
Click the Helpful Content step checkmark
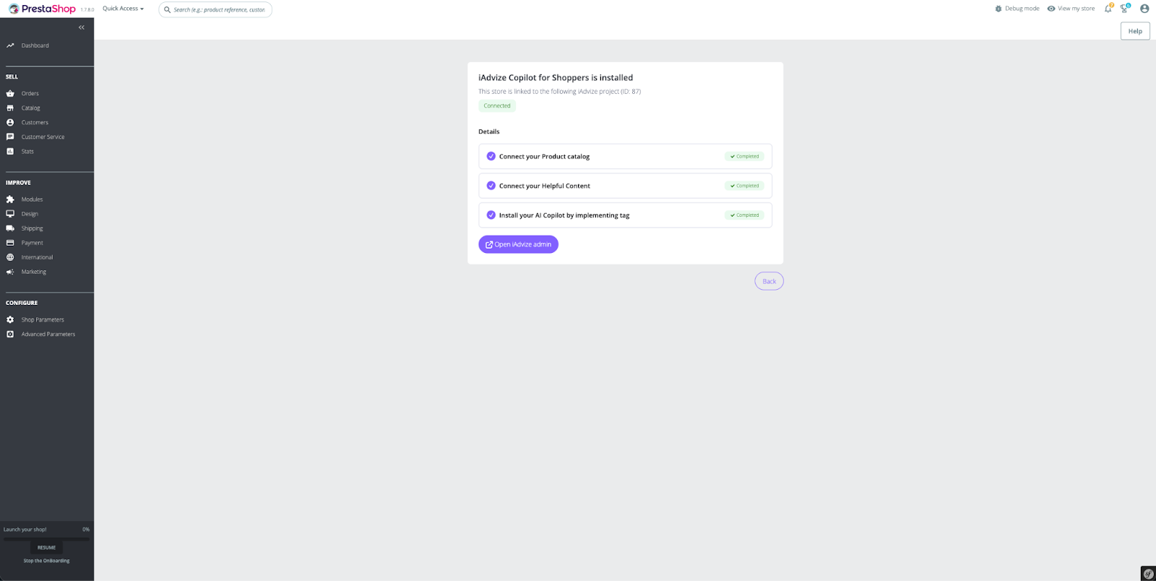click(491, 186)
